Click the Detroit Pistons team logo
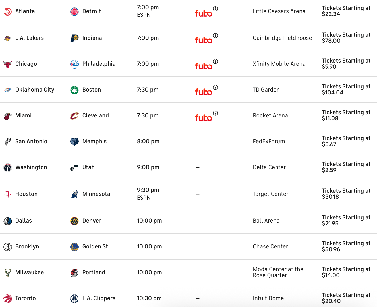The image size is (377, 307). 74,11
